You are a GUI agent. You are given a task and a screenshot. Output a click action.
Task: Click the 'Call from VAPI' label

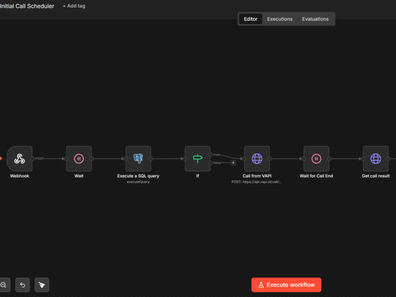[x=257, y=176]
